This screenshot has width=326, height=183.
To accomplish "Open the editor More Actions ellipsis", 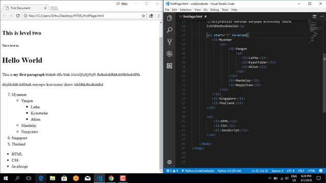I will [322, 16].
